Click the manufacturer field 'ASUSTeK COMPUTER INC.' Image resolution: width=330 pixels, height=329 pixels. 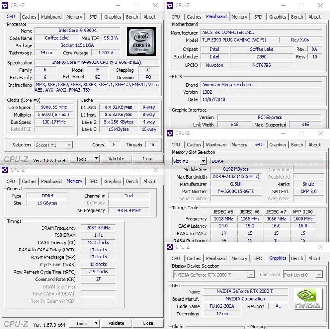point(261,33)
